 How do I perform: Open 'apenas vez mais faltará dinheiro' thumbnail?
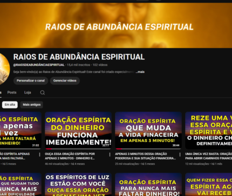pos(21,131)
